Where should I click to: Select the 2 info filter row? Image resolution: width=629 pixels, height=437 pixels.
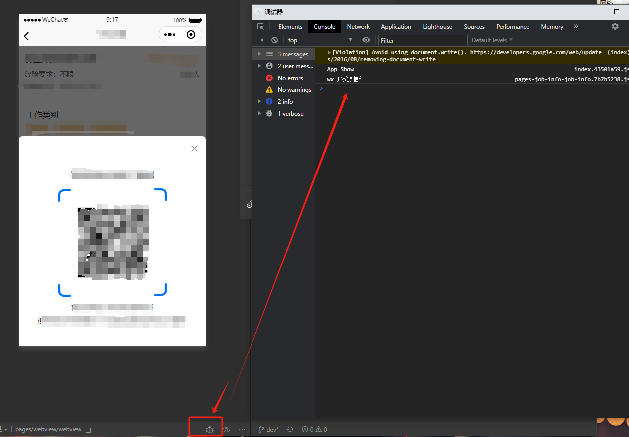[284, 102]
